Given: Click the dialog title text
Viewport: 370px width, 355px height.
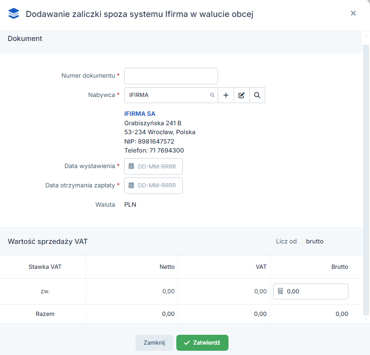Looking at the screenshot, I should (140, 14).
